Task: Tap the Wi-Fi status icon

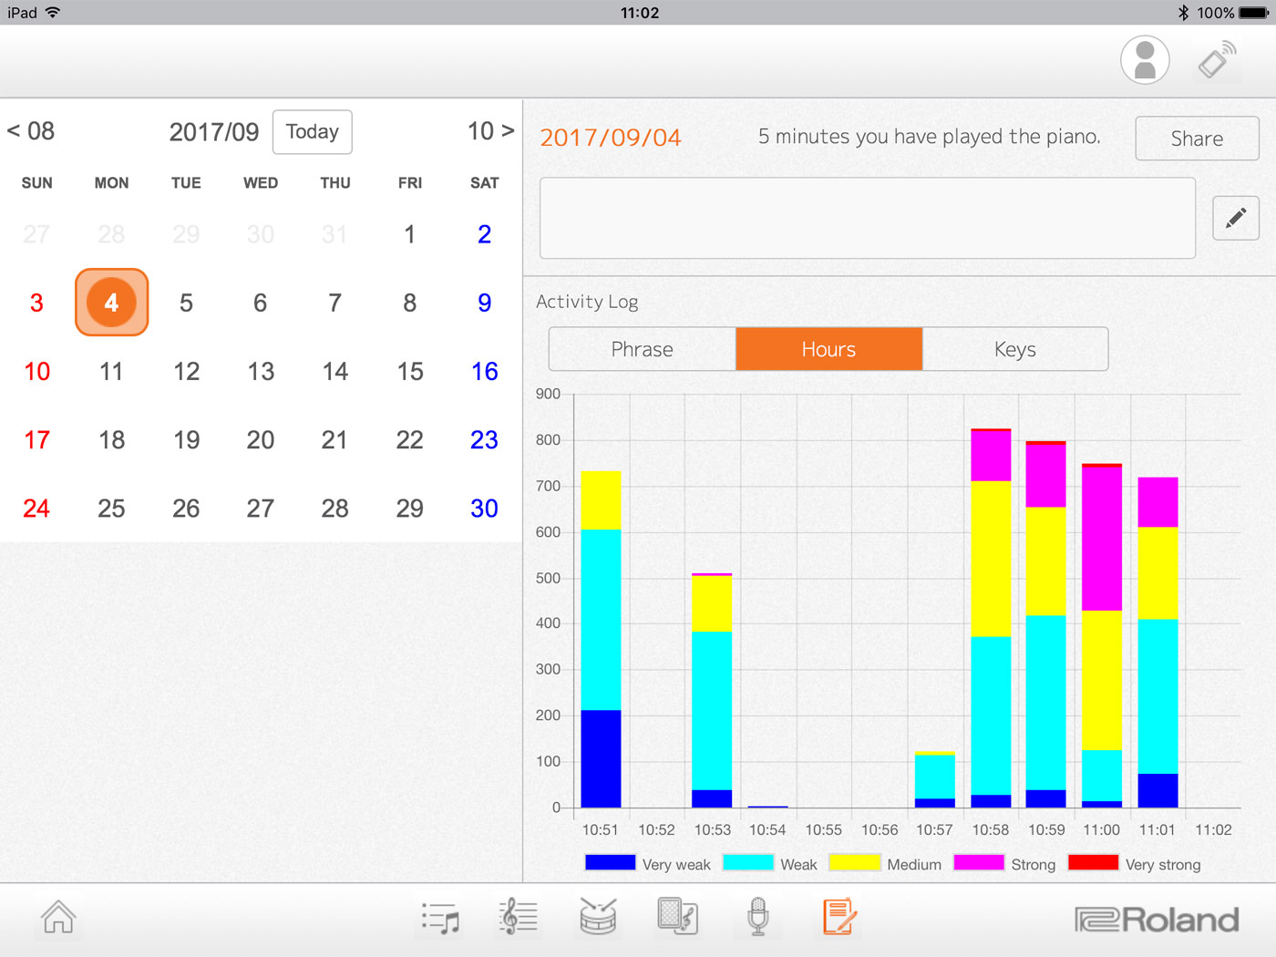Action: (x=53, y=13)
